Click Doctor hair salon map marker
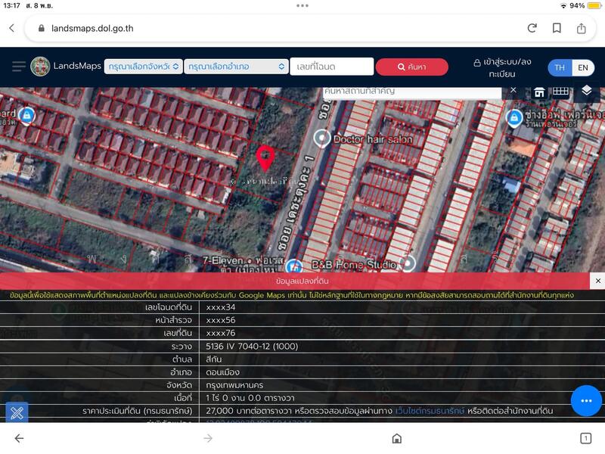The height and width of the screenshot is (454, 605). (x=323, y=138)
